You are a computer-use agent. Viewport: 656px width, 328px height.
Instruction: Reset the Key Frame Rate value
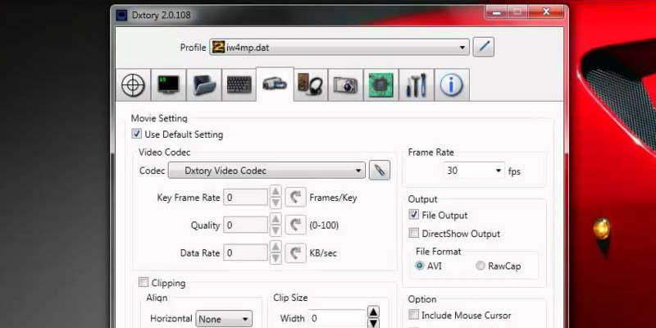pyautogui.click(x=295, y=197)
